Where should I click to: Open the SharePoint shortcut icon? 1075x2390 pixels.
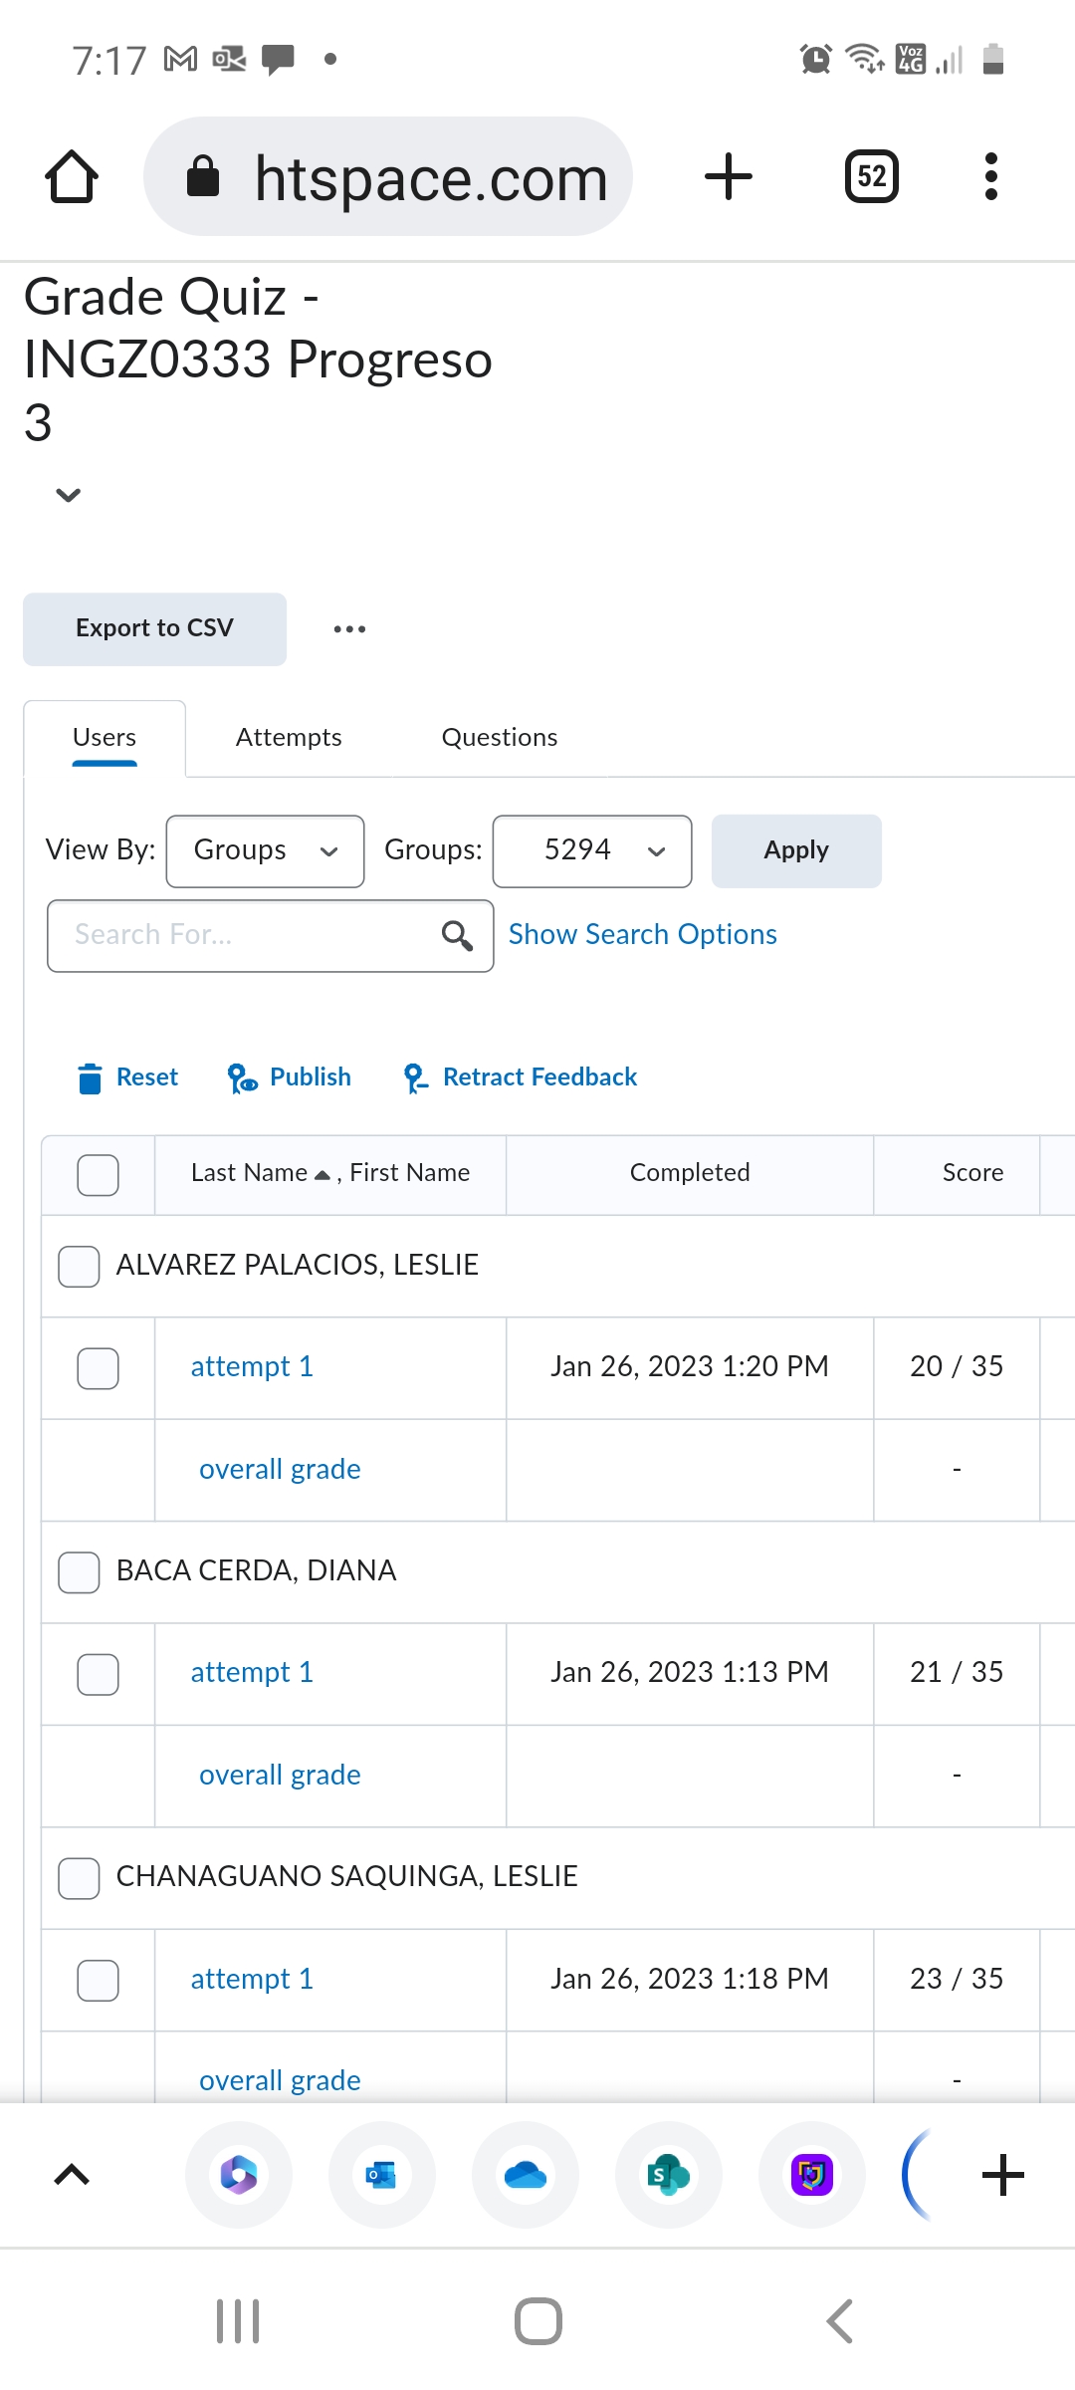point(669,2175)
